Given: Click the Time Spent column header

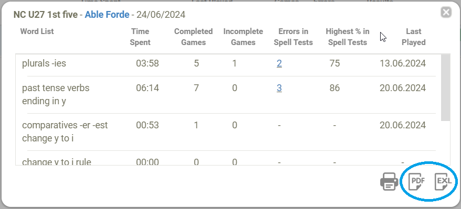Looking at the screenshot, I should coord(140,37).
